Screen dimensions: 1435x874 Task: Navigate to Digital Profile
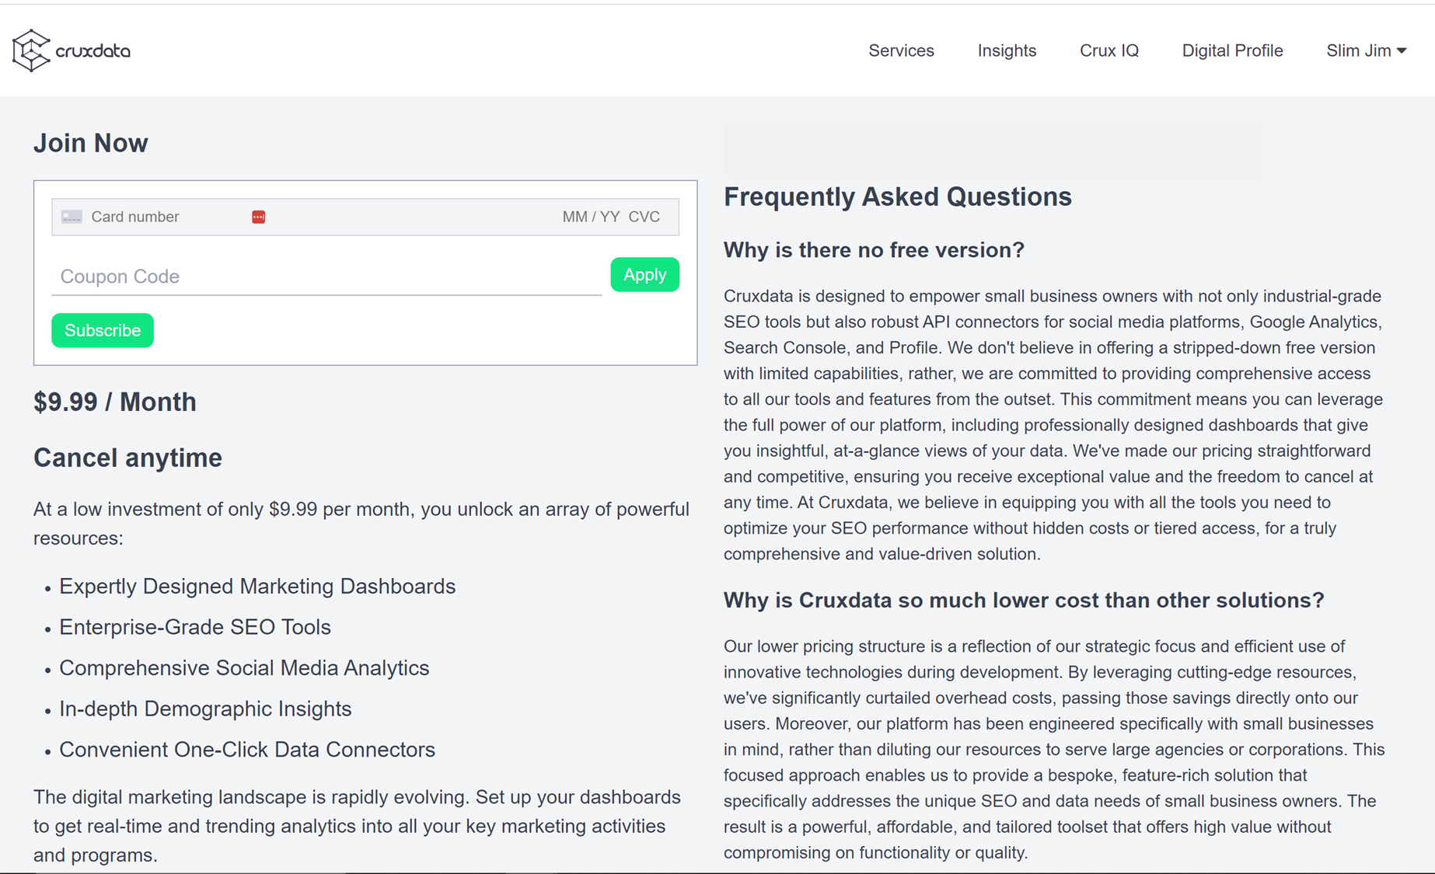[1232, 50]
